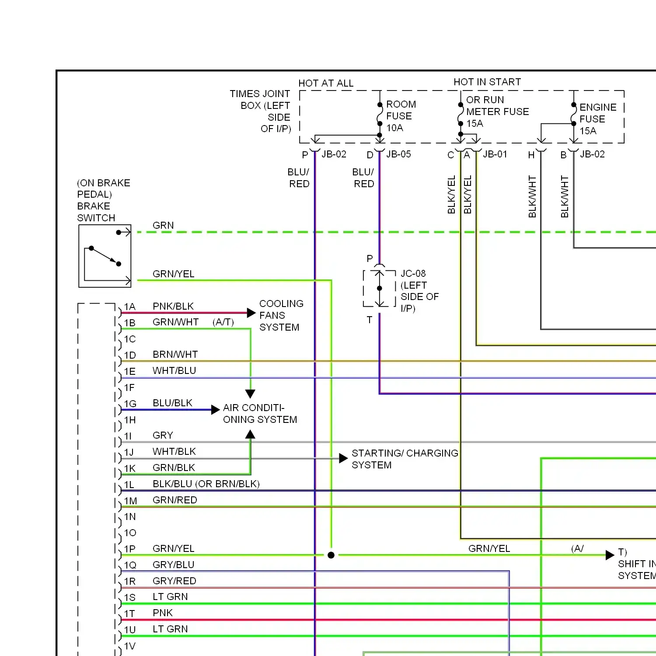The image size is (656, 656).
Task: Click the AIR CONDITIONING SYSTEM text
Action: 260,414
